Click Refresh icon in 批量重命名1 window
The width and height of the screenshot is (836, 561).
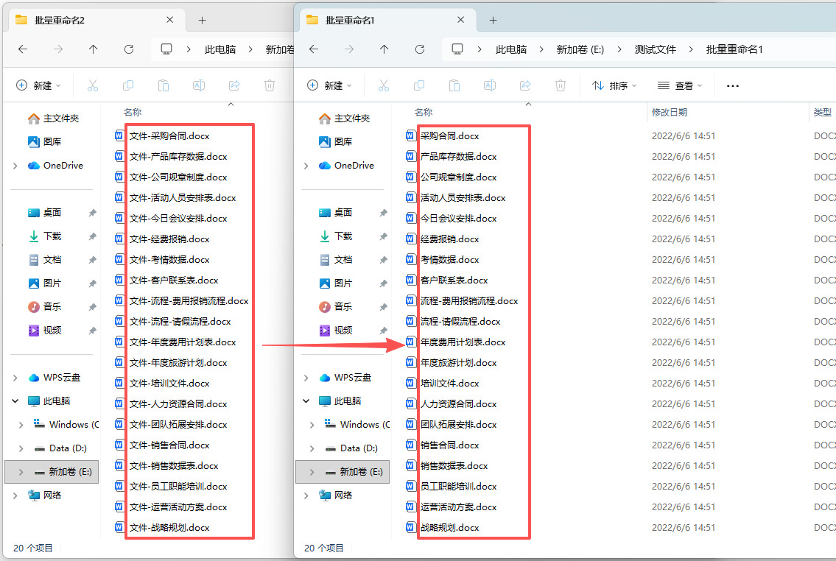tap(420, 49)
